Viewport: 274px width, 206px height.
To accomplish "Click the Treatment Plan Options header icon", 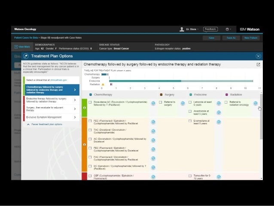I will (x=26, y=56).
